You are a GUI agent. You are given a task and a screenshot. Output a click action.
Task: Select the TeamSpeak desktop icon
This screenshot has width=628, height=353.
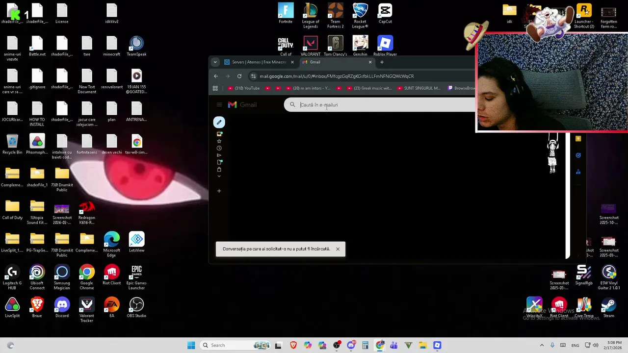136,46
